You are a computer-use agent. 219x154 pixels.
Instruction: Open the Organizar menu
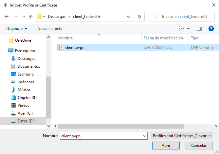click(x=17, y=29)
